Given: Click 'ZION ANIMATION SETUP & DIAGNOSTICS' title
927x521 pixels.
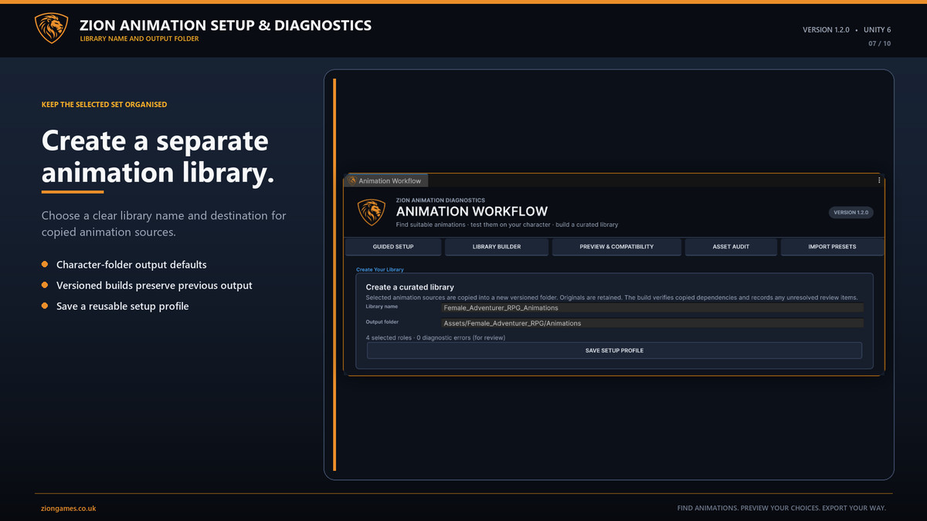Looking at the screenshot, I should 226,25.
